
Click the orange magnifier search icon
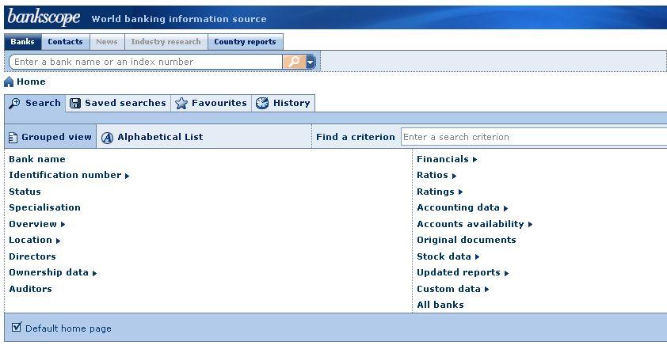pos(294,62)
